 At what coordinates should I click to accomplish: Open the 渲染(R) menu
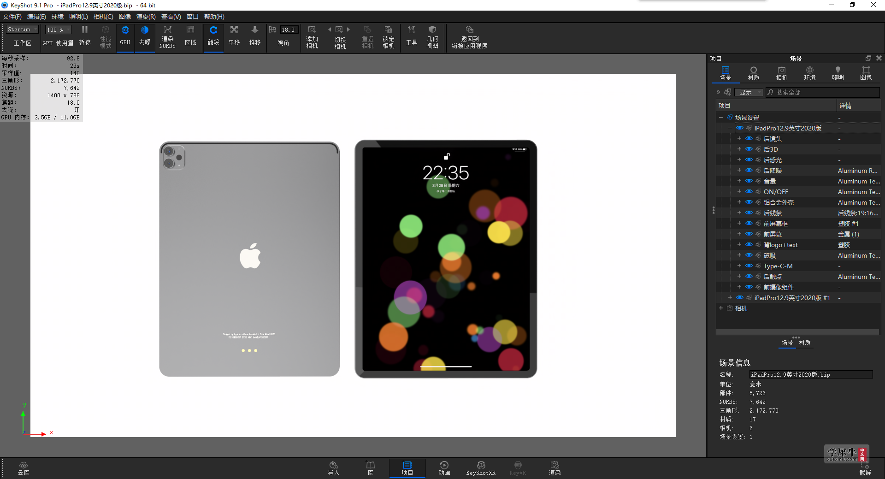[146, 17]
